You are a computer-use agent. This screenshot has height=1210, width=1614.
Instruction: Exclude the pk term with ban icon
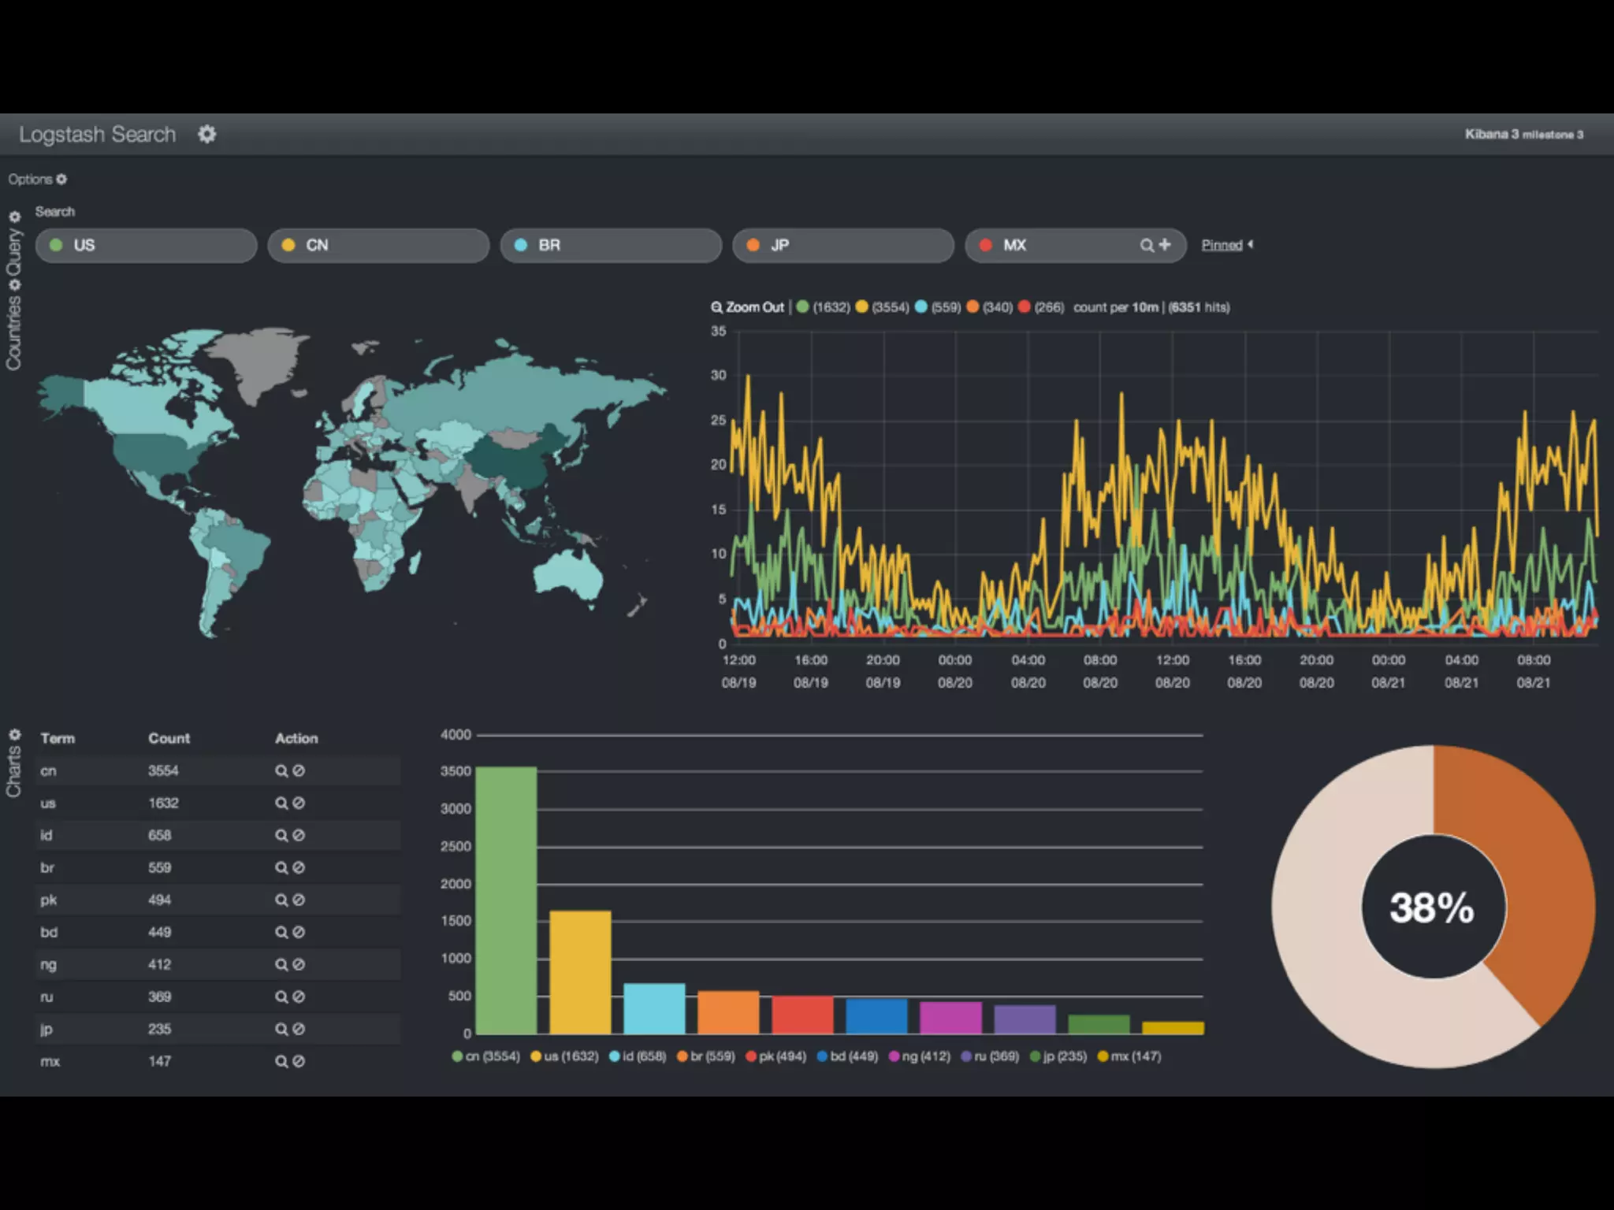[299, 900]
